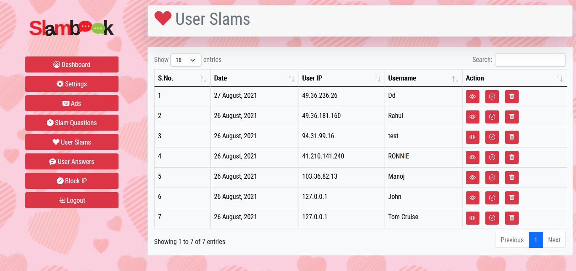576x271 pixels.
Task: Block user Dd via the block icon
Action: [x=492, y=97]
